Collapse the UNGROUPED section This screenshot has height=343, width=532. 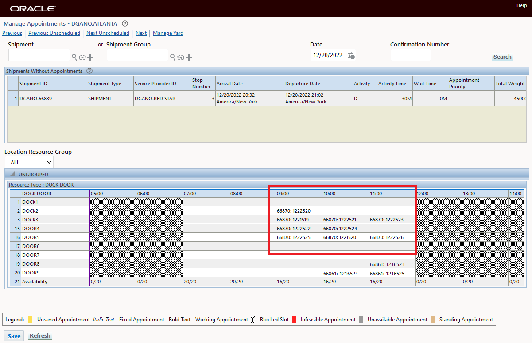coord(12,175)
